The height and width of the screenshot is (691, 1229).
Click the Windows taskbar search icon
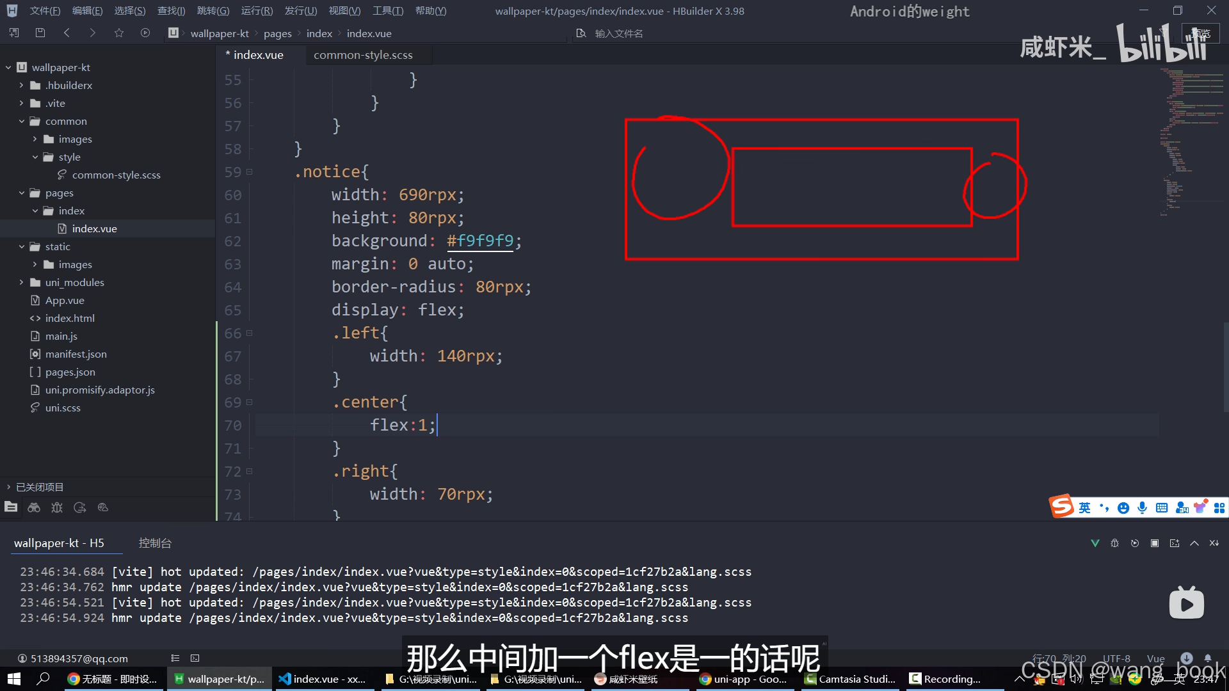[43, 679]
